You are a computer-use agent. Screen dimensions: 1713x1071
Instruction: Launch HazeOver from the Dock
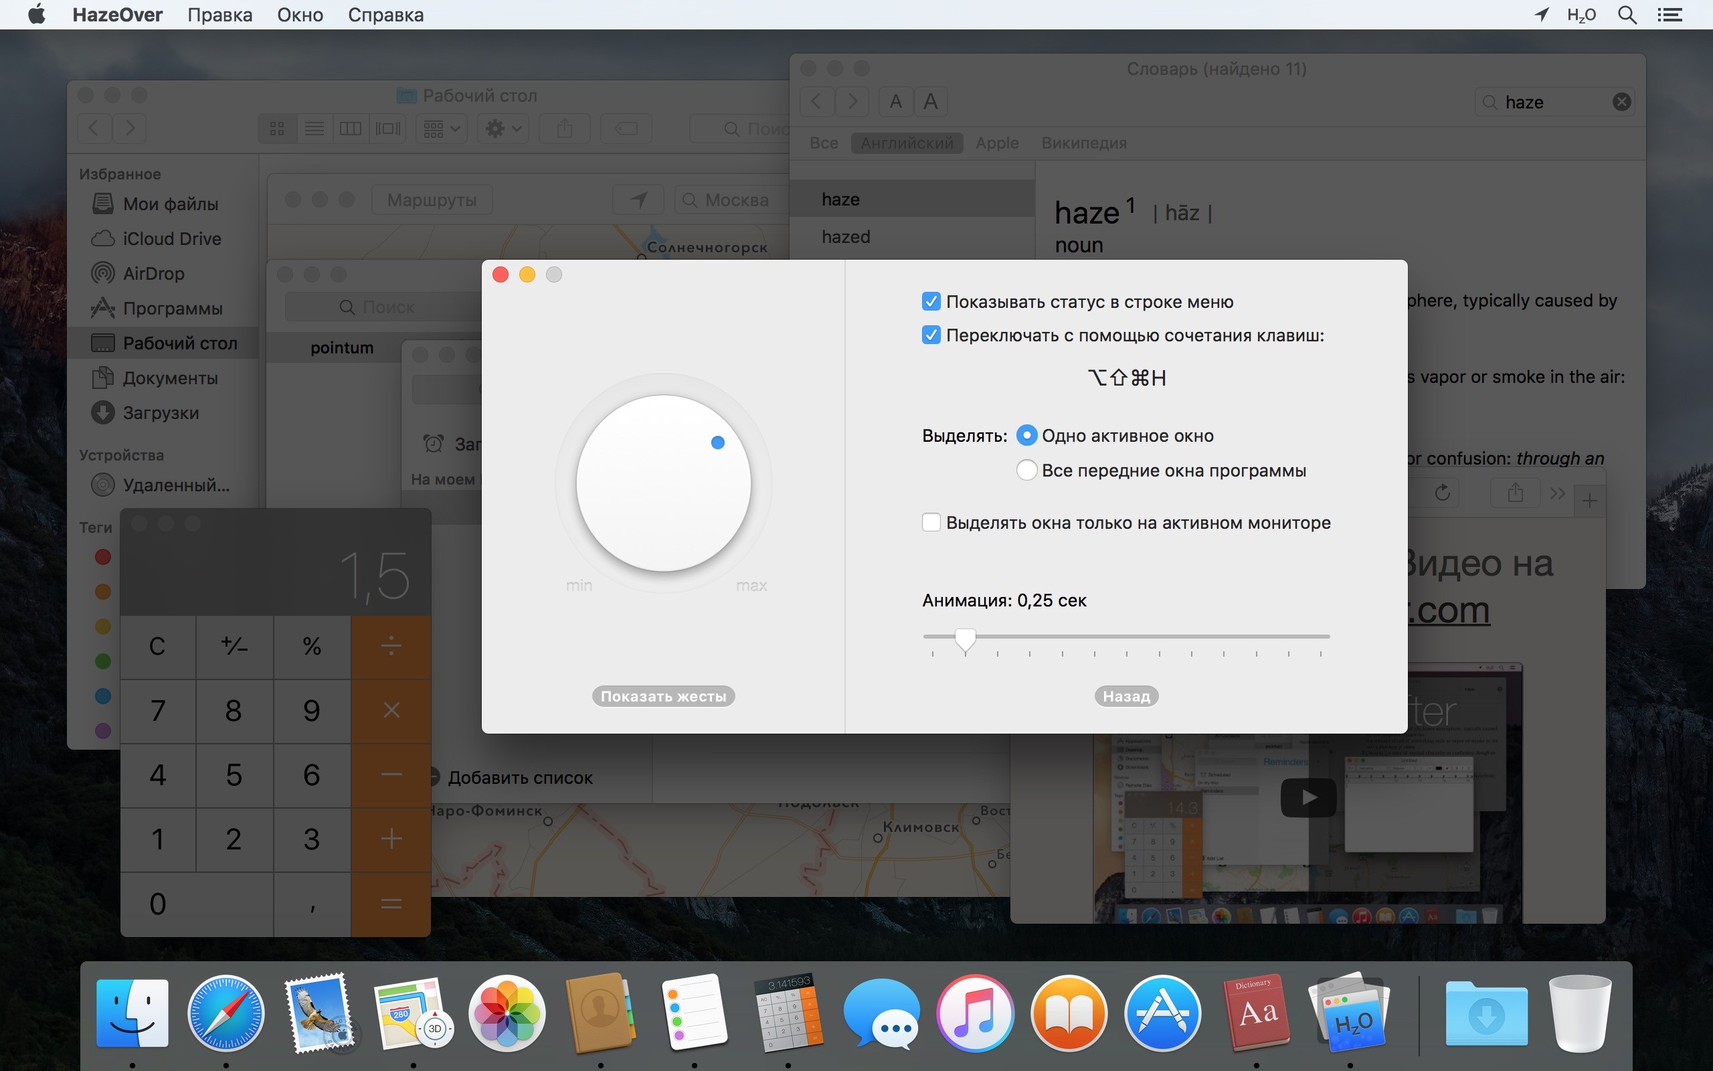pyautogui.click(x=1349, y=1012)
